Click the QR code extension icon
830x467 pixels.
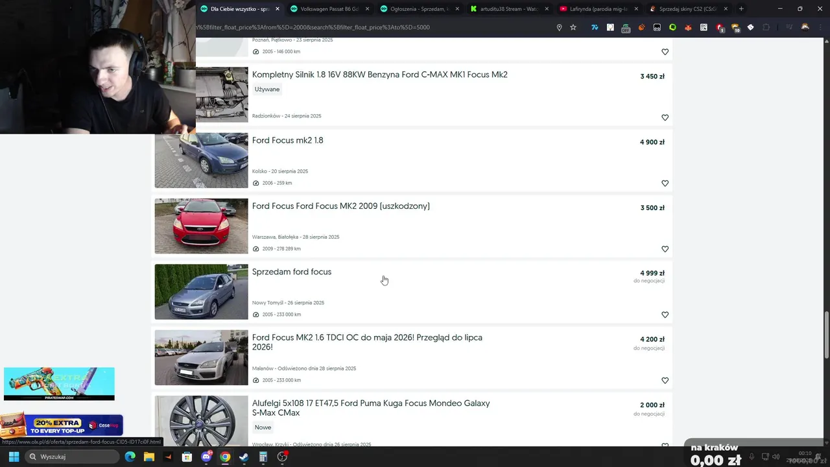coord(704,27)
